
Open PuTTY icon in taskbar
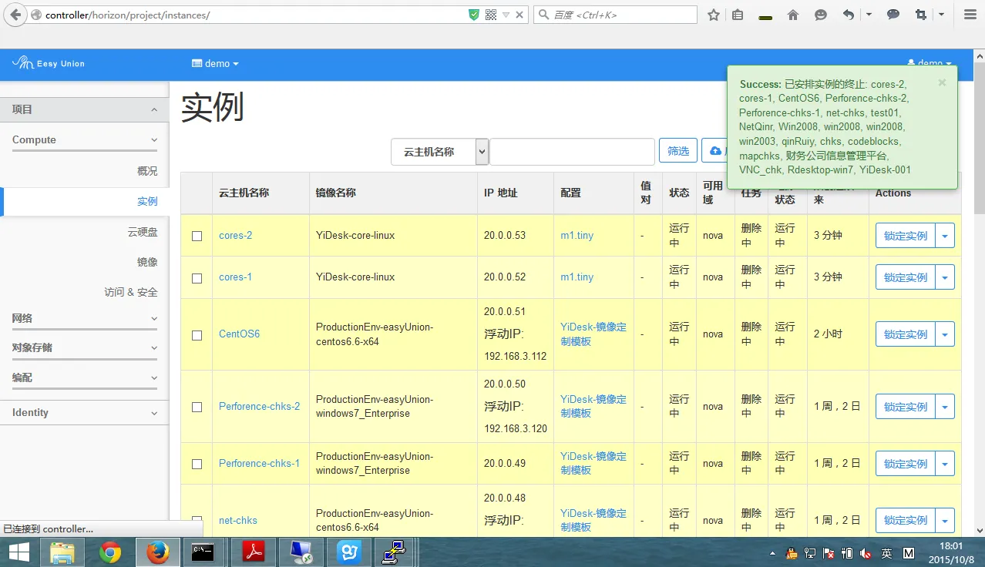pyautogui.click(x=395, y=552)
